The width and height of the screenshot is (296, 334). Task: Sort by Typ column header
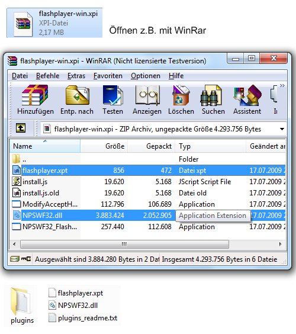tap(210, 146)
